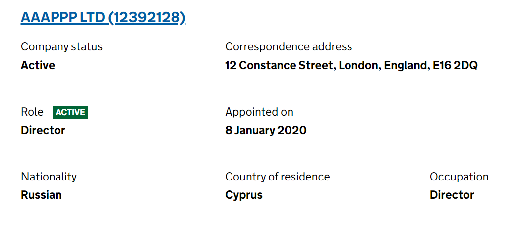Screen dimensions: 523x225
Task: Select the Company status label
Action: pyautogui.click(x=61, y=46)
